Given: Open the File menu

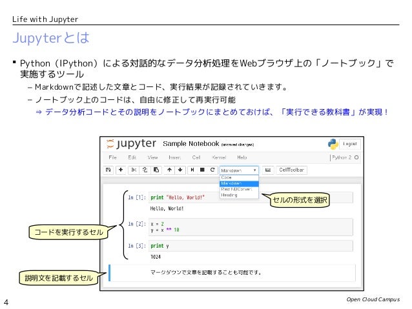Looking at the screenshot, I should [x=112, y=157].
